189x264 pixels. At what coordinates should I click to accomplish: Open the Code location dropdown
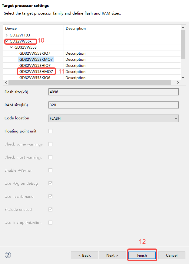(x=113, y=118)
